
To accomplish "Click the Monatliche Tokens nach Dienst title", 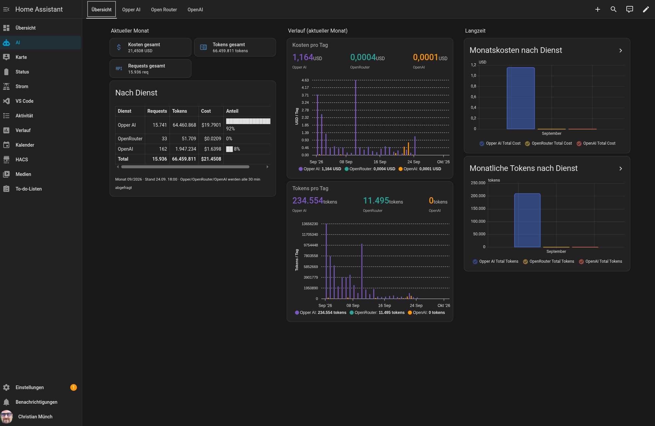I will point(523,168).
